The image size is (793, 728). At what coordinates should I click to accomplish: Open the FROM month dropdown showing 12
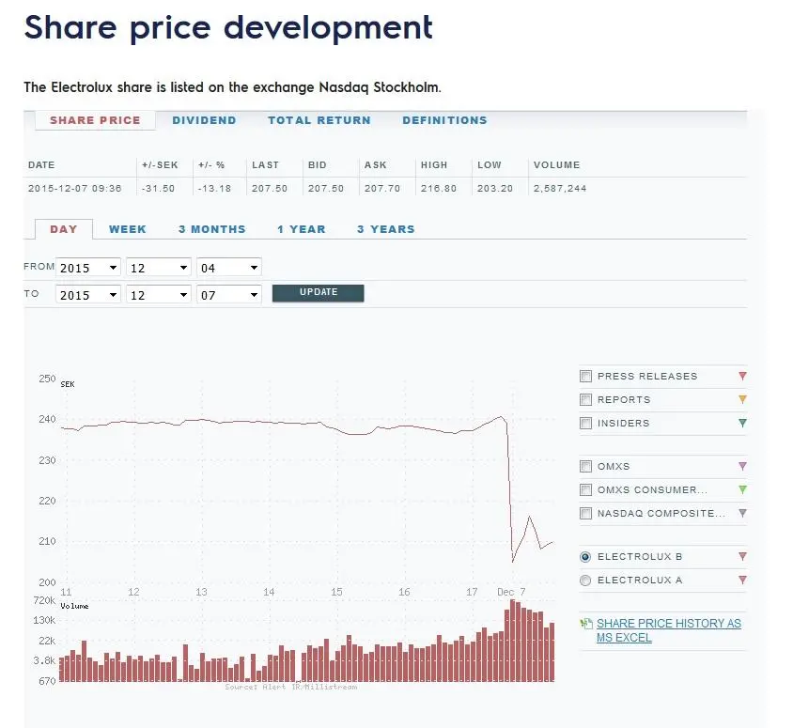coord(158,268)
